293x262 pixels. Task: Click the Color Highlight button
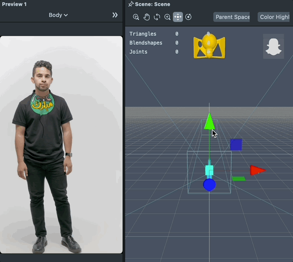[x=274, y=17]
